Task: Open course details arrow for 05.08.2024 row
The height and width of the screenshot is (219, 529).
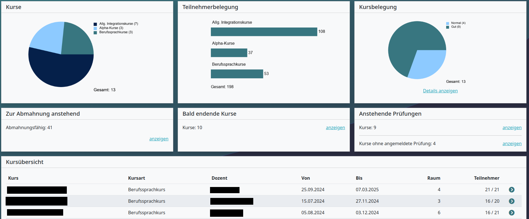Action: point(512,213)
